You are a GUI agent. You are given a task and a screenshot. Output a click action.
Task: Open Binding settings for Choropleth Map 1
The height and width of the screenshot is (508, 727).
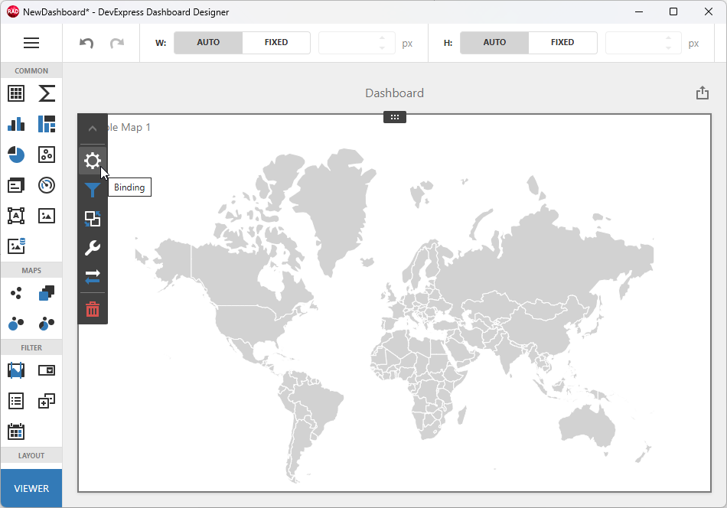[93, 161]
